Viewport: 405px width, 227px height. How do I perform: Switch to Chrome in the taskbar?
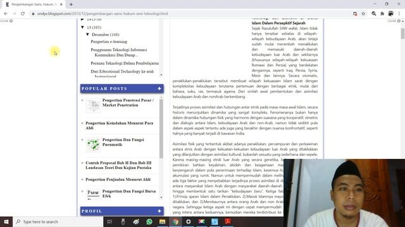[x=175, y=221]
